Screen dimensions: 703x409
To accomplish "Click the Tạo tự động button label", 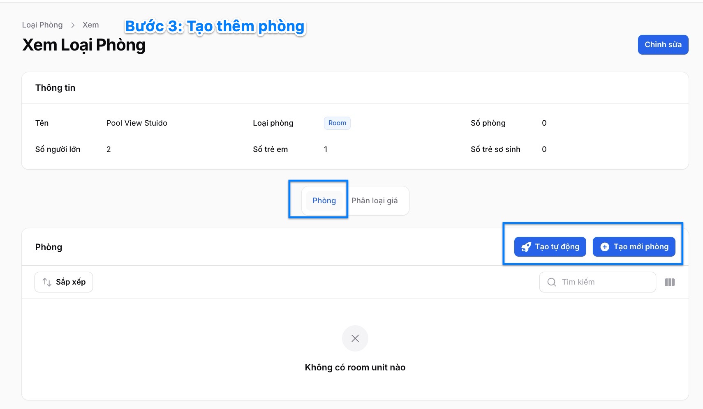I will click(557, 247).
